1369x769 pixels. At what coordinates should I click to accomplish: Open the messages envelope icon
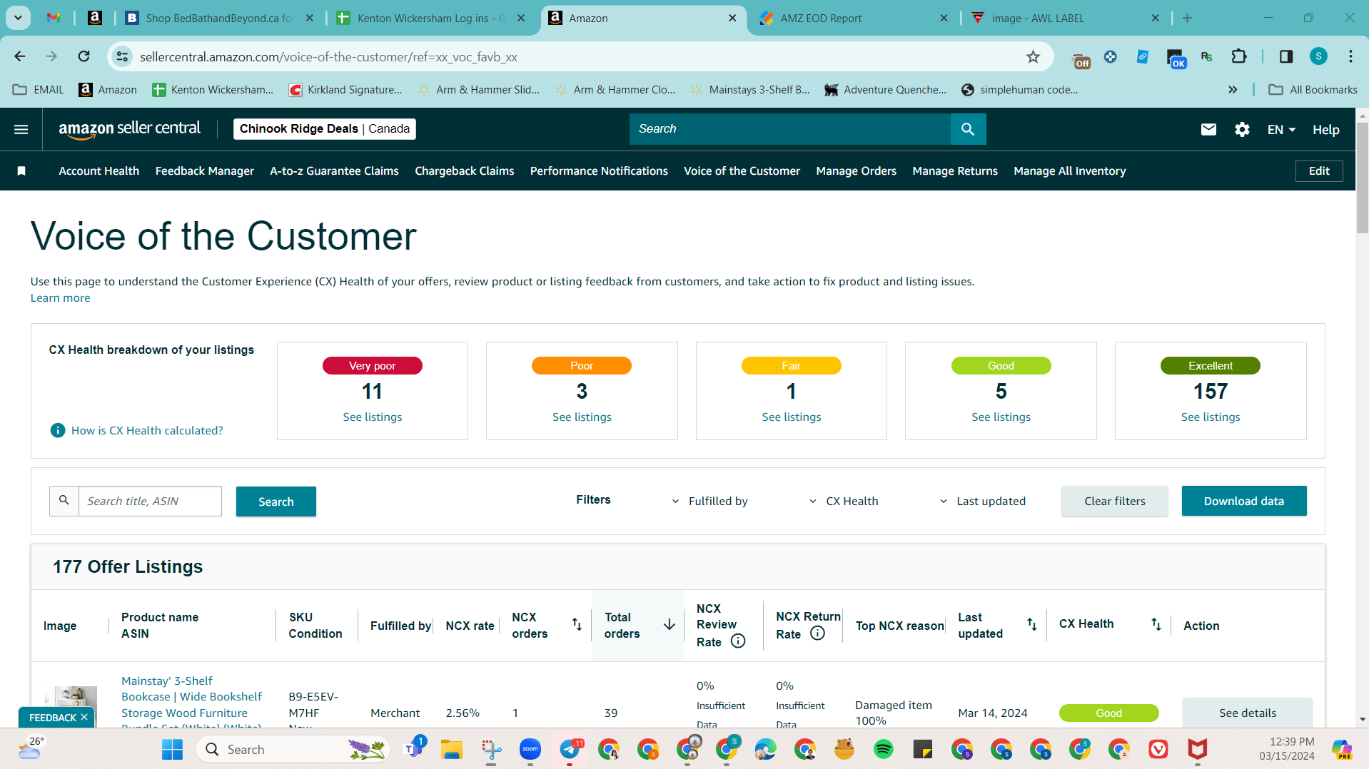click(x=1208, y=129)
